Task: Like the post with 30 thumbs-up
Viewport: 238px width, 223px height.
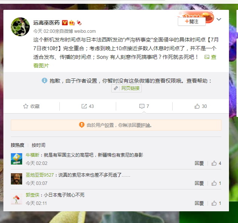Action: (197, 106)
